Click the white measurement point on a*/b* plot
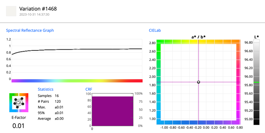This screenshot has width=265, height=133. point(198,82)
